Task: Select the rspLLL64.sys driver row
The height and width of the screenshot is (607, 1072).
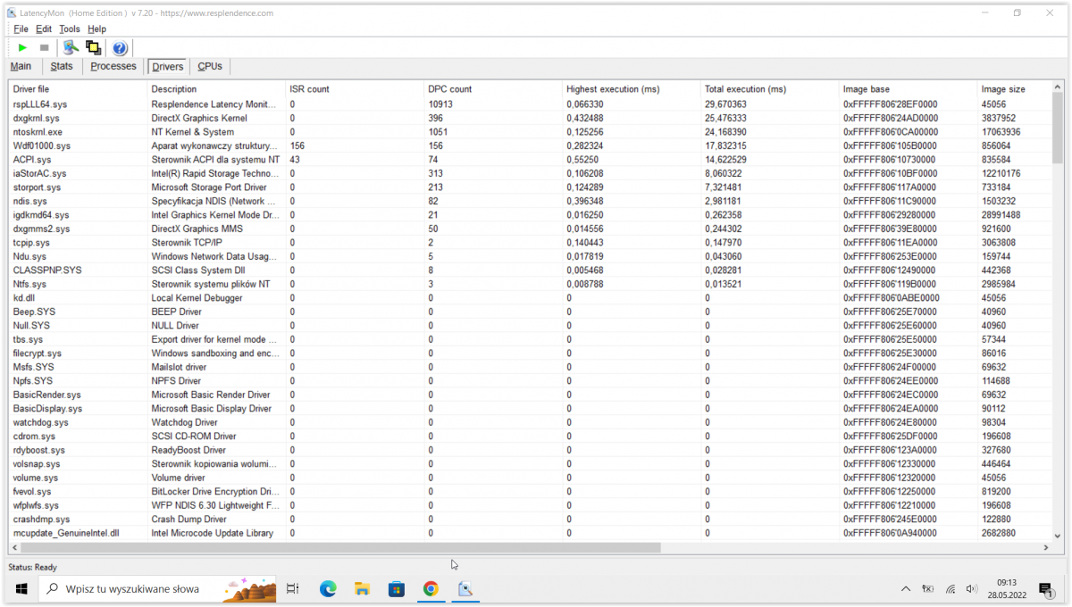Action: 530,104
